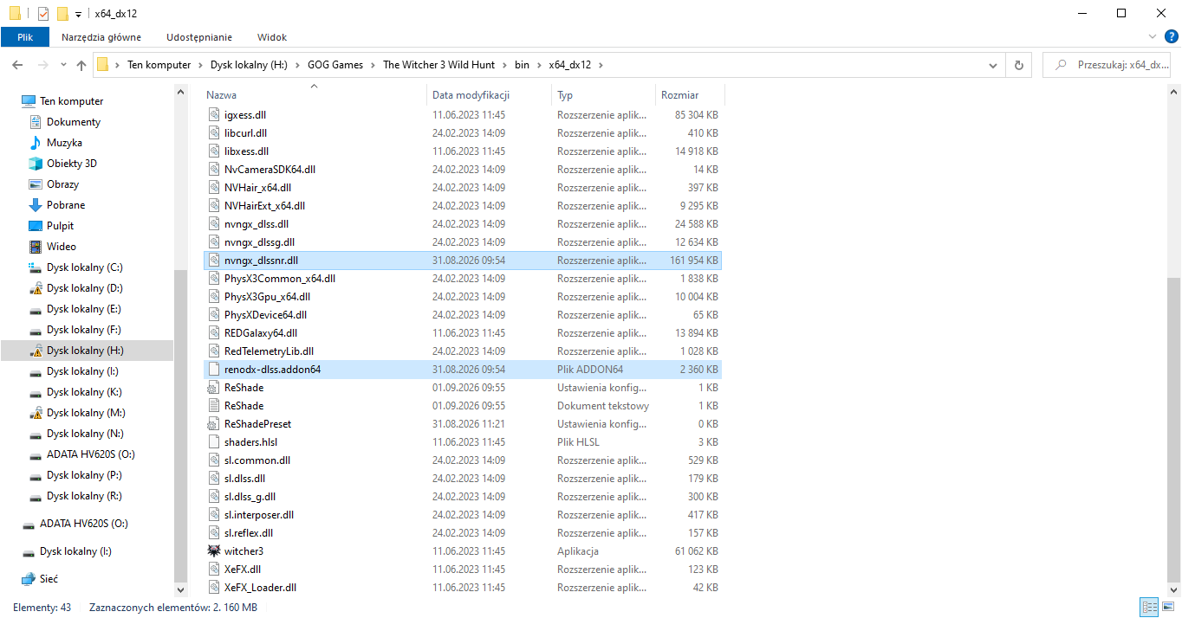Open the Narzędzia główne ribbon tab

point(101,37)
